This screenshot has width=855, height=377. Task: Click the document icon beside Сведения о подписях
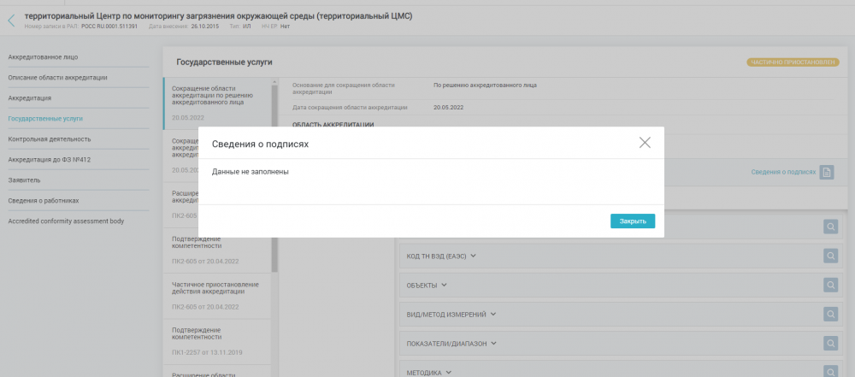pyautogui.click(x=827, y=172)
